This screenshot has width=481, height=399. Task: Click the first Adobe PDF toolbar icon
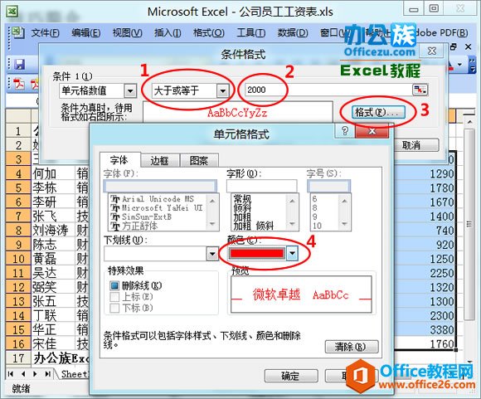20,84
